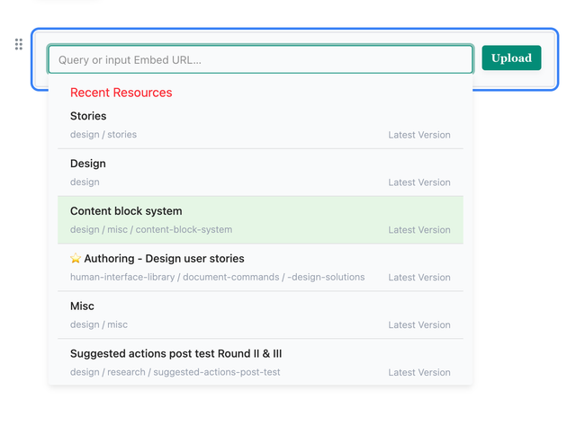Select the Design resource
This screenshot has height=435, width=585.
tap(260, 173)
